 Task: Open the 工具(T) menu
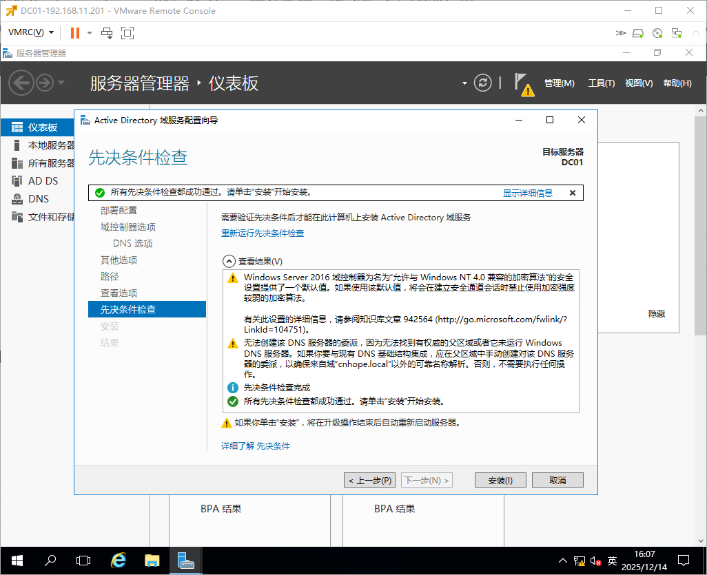(601, 83)
